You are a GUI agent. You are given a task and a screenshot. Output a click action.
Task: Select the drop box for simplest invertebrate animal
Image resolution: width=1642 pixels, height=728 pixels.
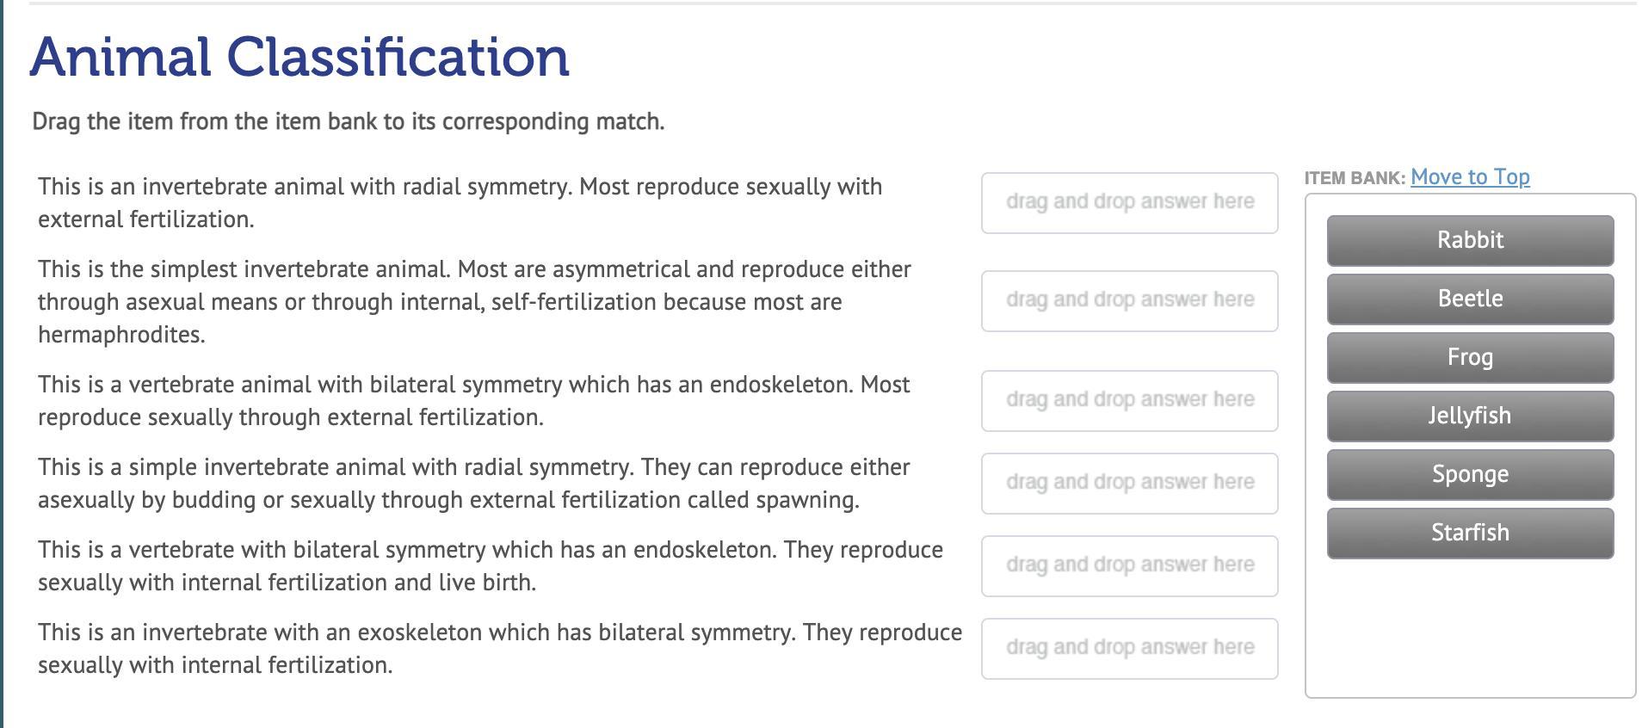point(1129,301)
